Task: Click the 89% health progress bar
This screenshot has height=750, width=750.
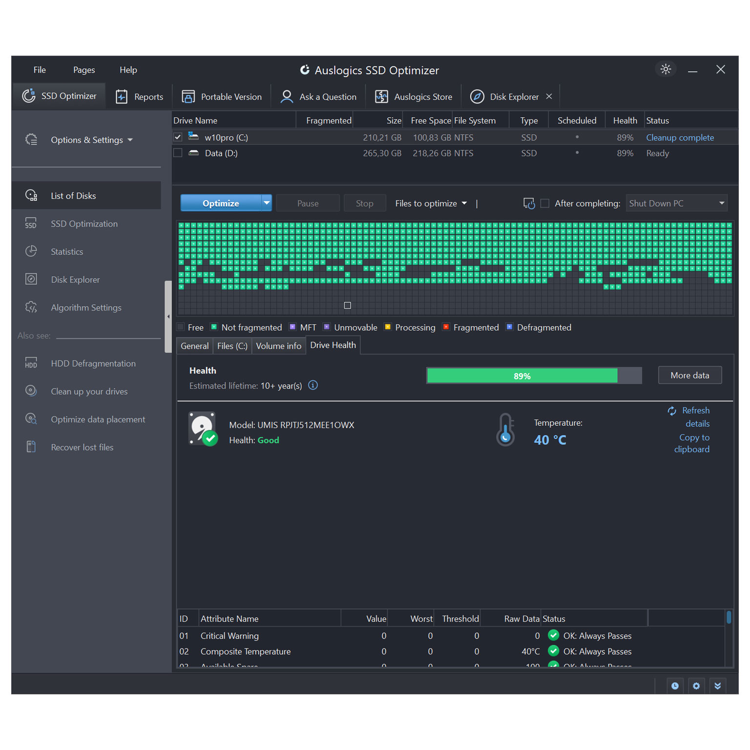Action: point(534,375)
